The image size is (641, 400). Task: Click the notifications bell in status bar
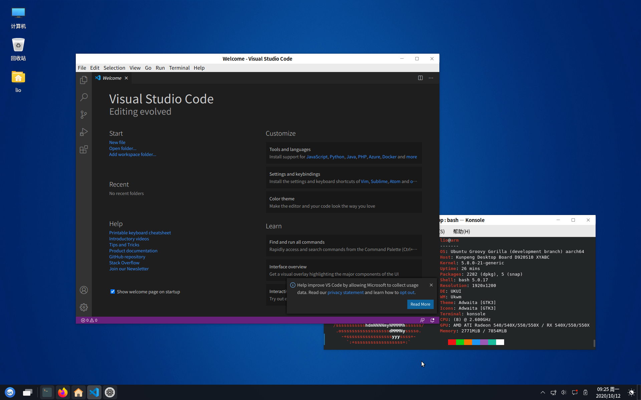[x=432, y=320]
